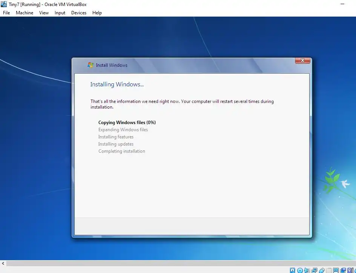Open the Help menu
Screen dimensions: 356x273
[x=97, y=13]
